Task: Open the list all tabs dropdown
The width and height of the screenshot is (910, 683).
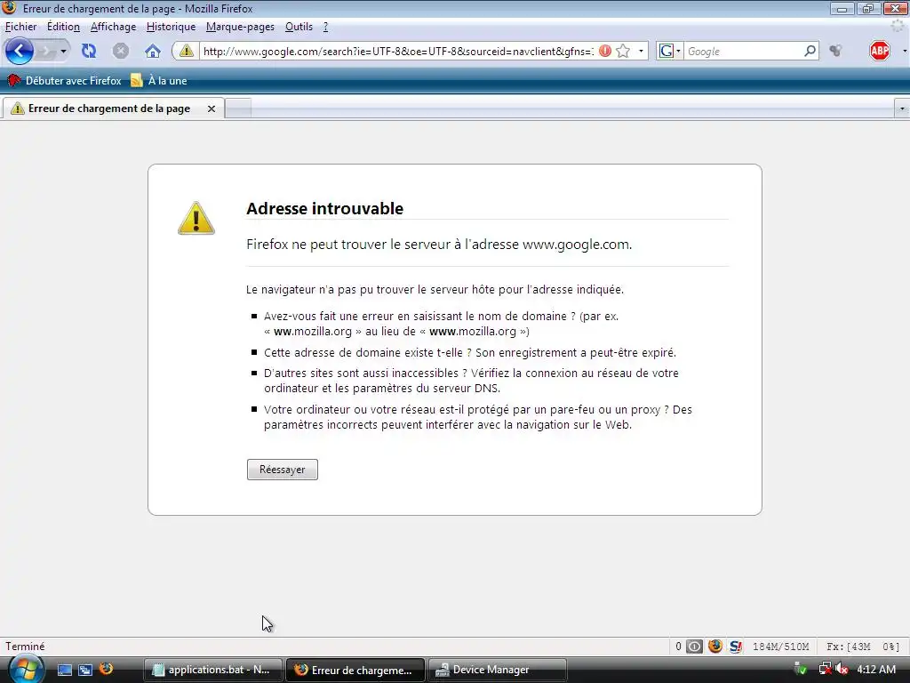Action: click(x=902, y=108)
